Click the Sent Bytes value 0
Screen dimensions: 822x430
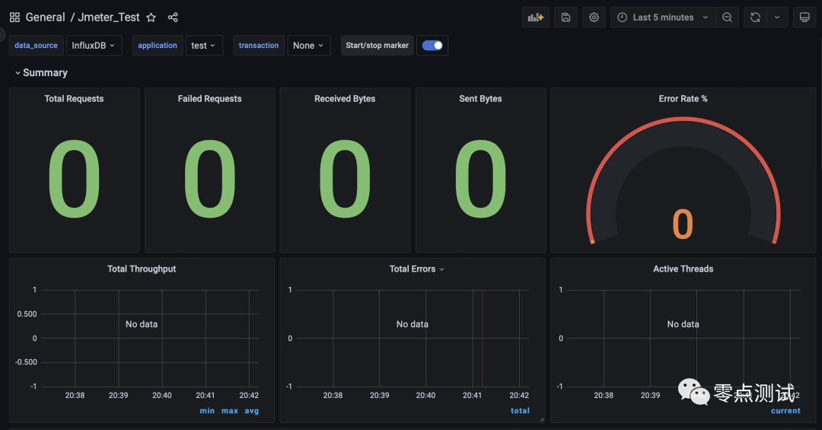(x=480, y=179)
